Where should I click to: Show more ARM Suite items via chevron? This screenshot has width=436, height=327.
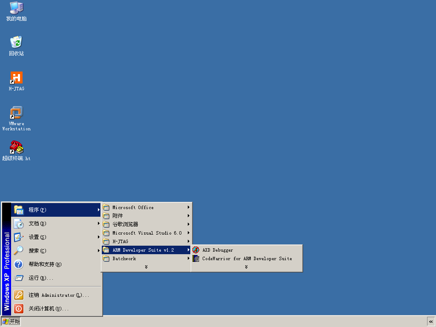pos(247,267)
